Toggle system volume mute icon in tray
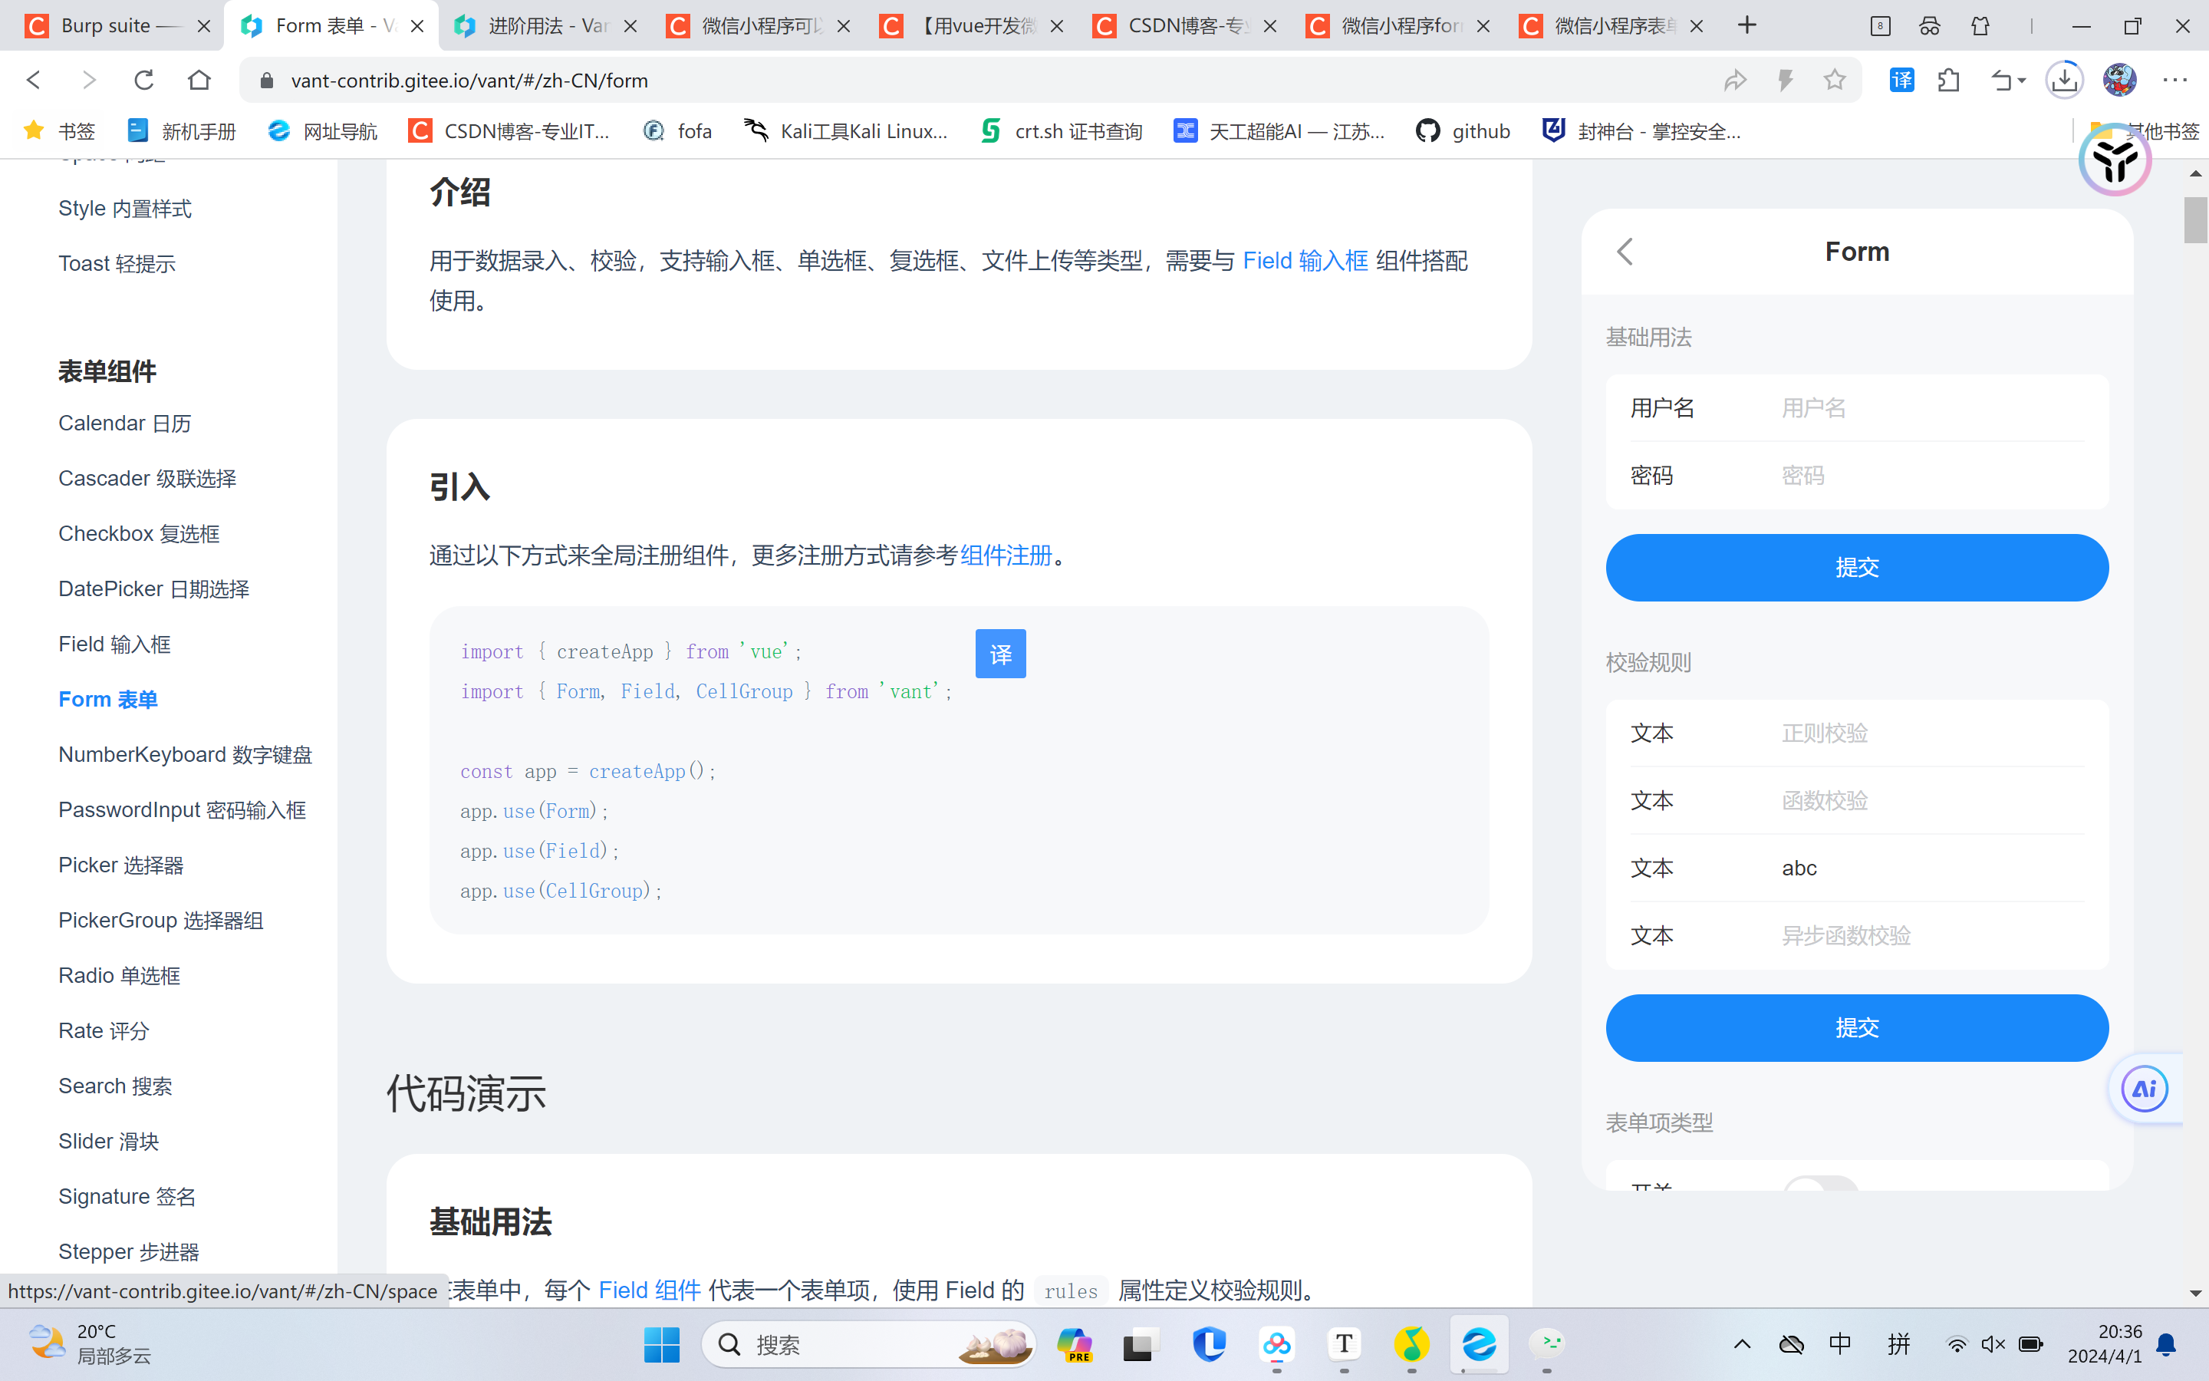The height and width of the screenshot is (1381, 2209). pyautogui.click(x=1993, y=1343)
